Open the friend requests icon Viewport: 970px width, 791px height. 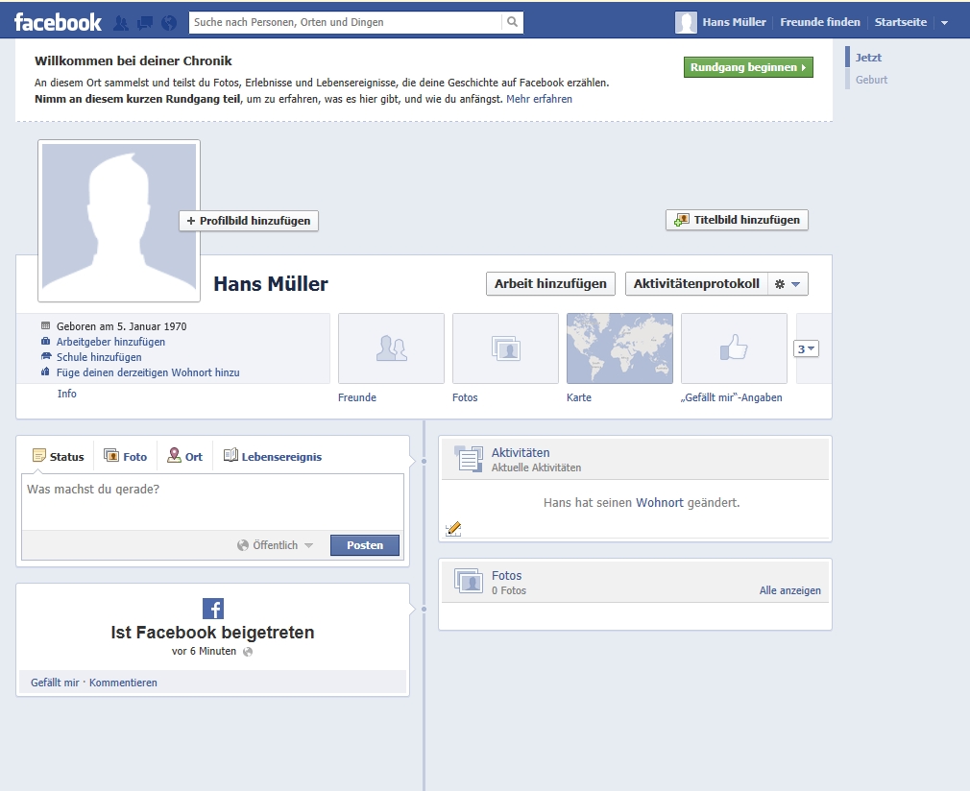pyautogui.click(x=121, y=23)
